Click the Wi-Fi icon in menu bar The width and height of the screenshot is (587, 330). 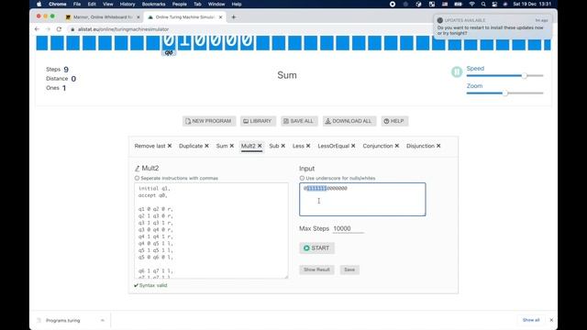click(x=471, y=4)
